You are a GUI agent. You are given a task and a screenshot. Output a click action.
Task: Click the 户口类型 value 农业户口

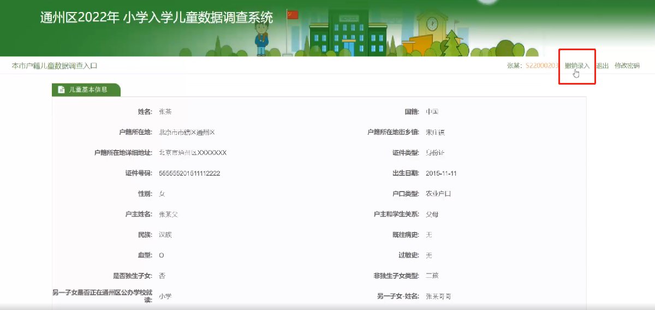pos(438,194)
